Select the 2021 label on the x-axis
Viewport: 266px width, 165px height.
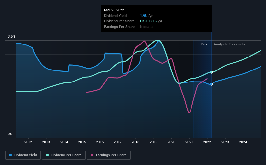pyautogui.click(x=189, y=142)
